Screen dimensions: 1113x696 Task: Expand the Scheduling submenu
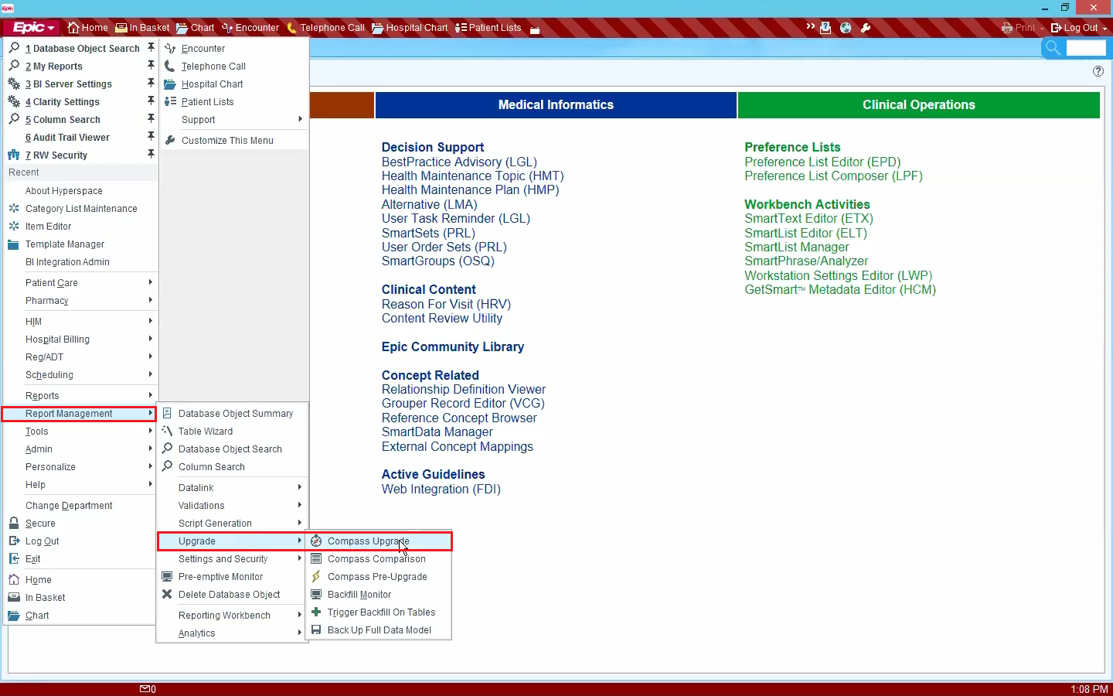point(80,375)
